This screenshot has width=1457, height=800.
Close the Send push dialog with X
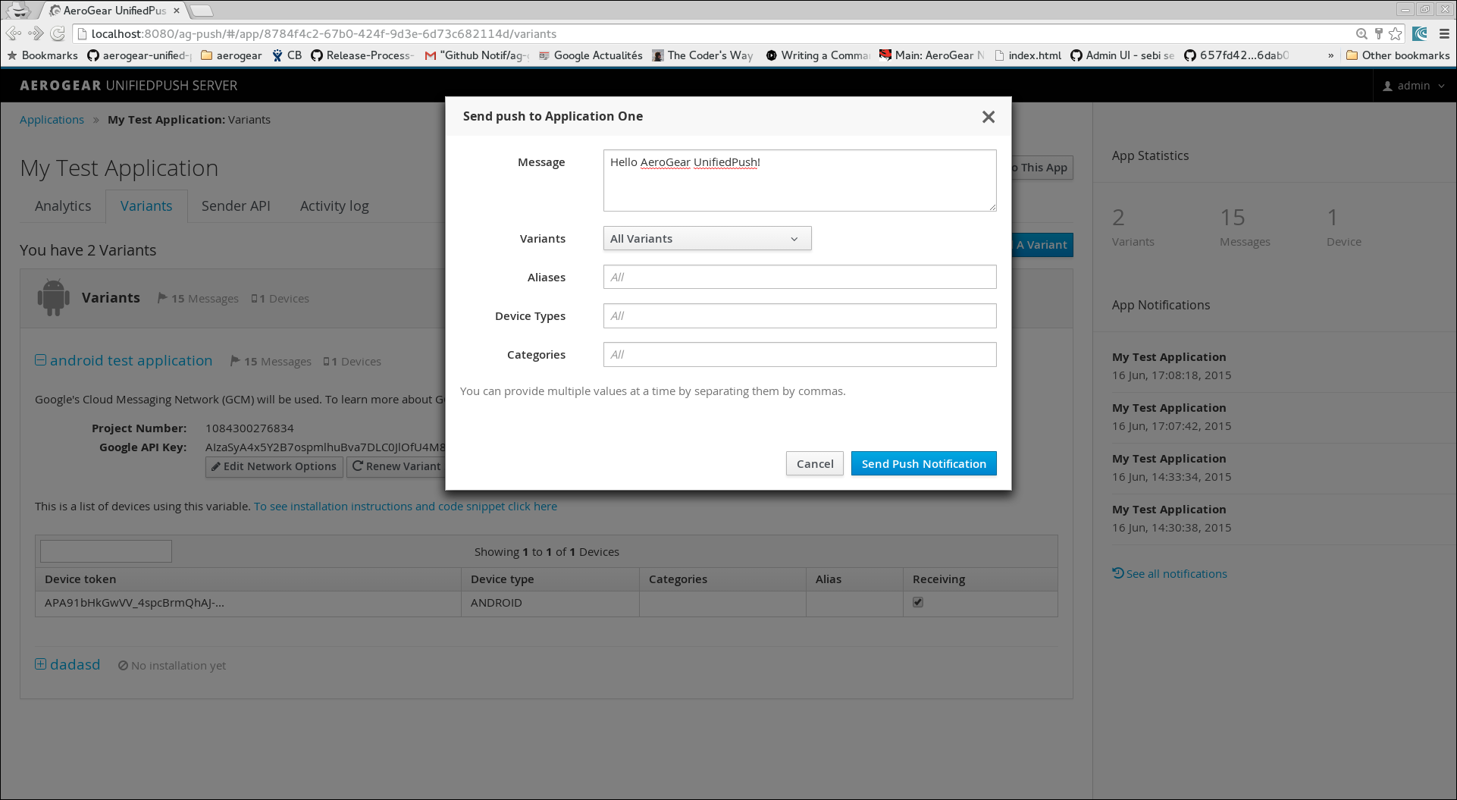point(988,117)
